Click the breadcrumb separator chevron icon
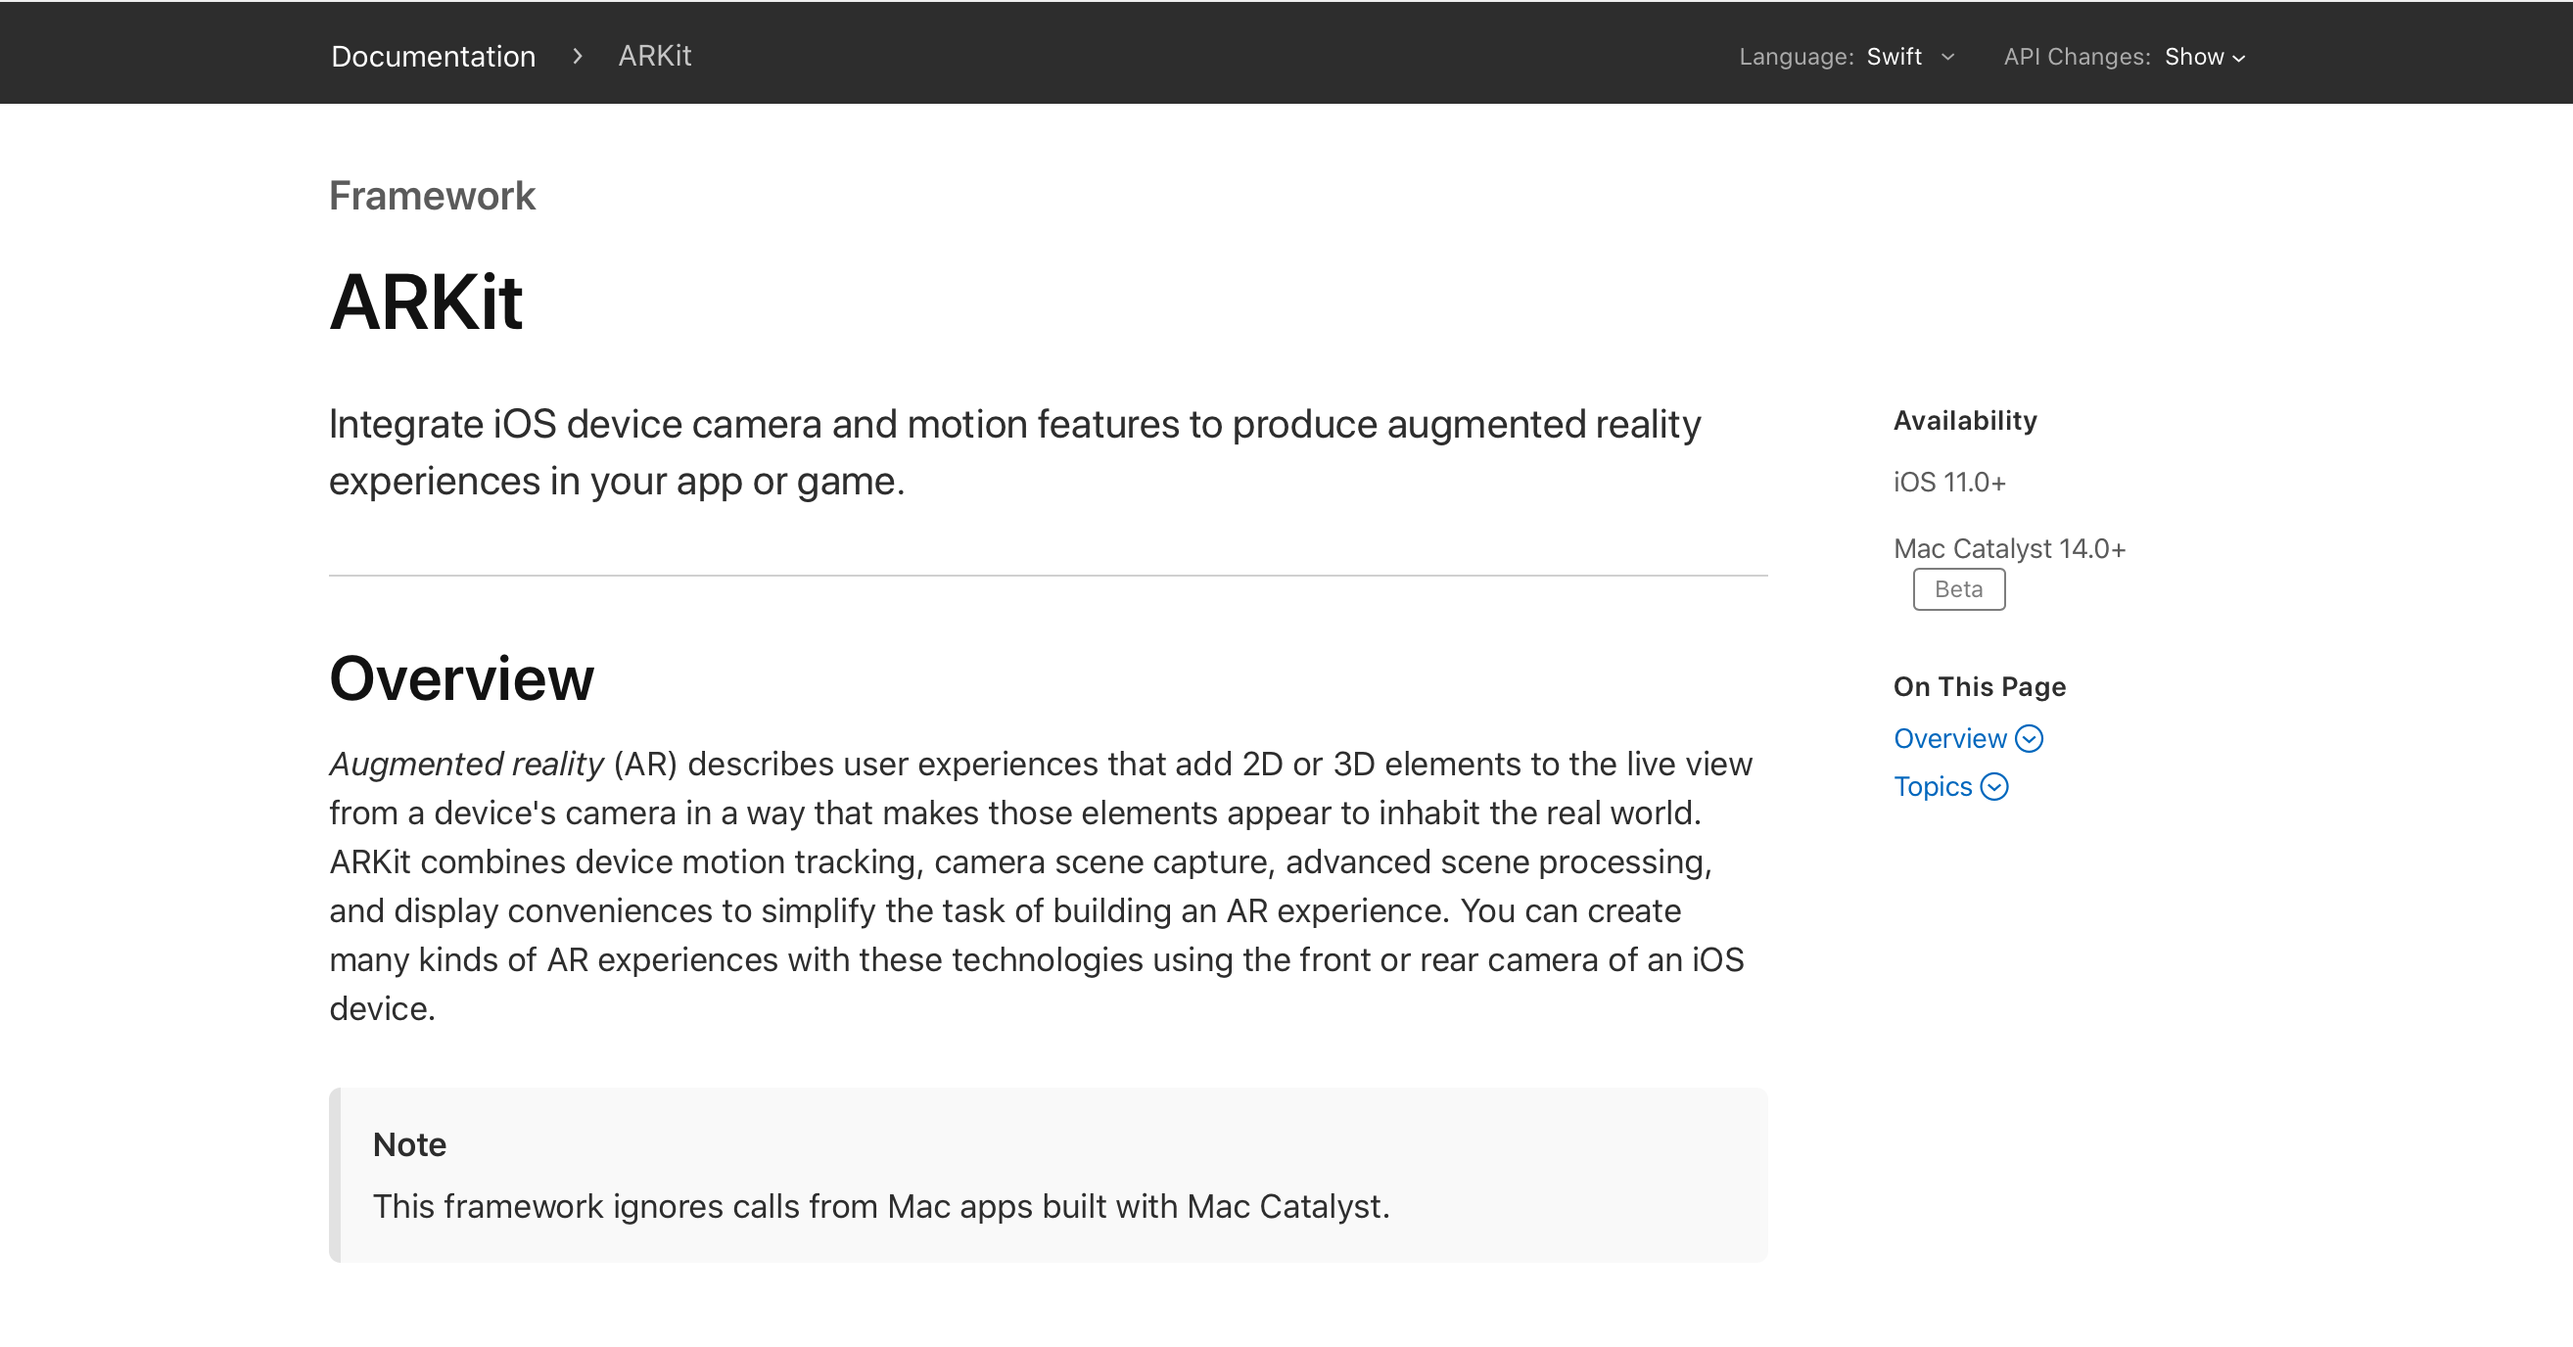 pos(578,57)
